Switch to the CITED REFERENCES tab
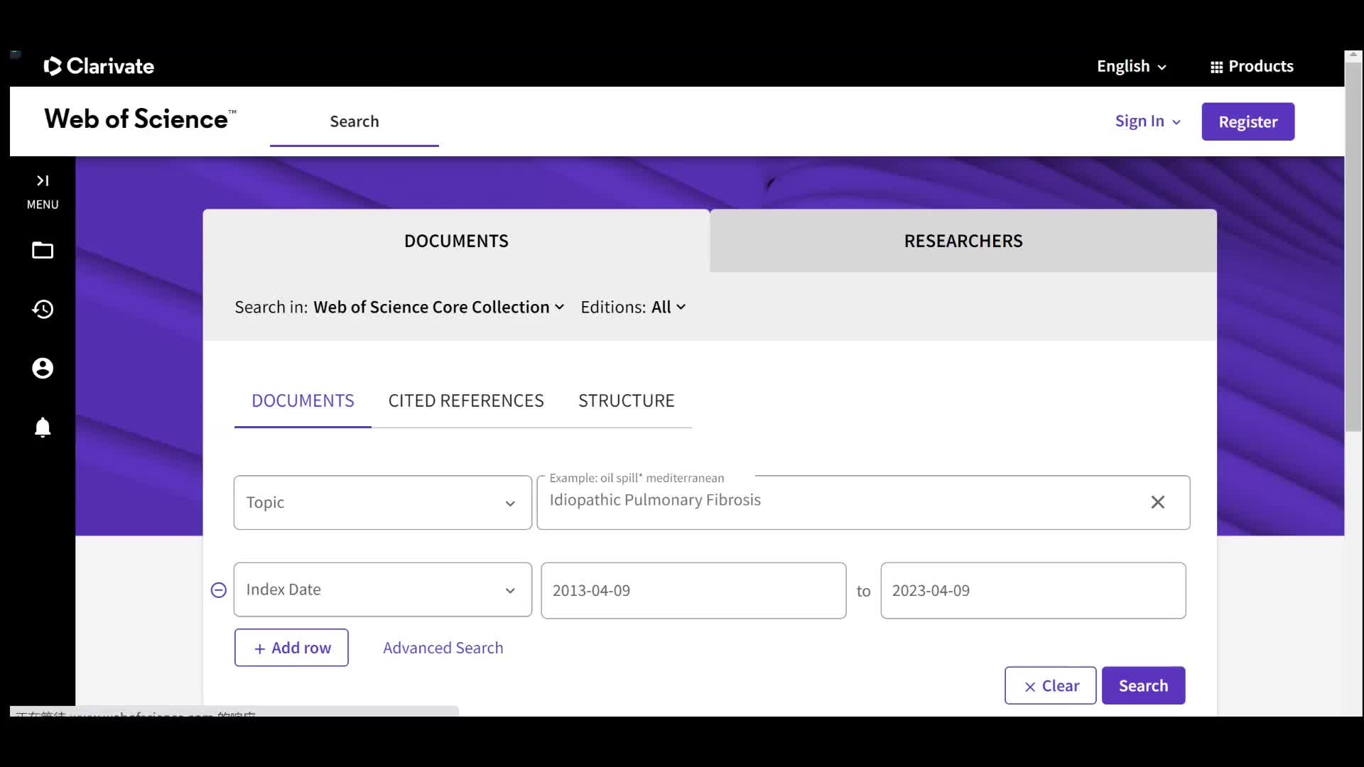 (x=467, y=400)
